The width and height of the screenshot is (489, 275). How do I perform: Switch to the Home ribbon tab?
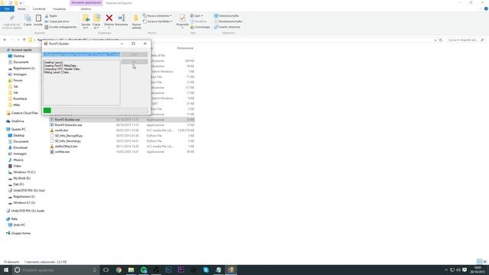tap(21, 9)
